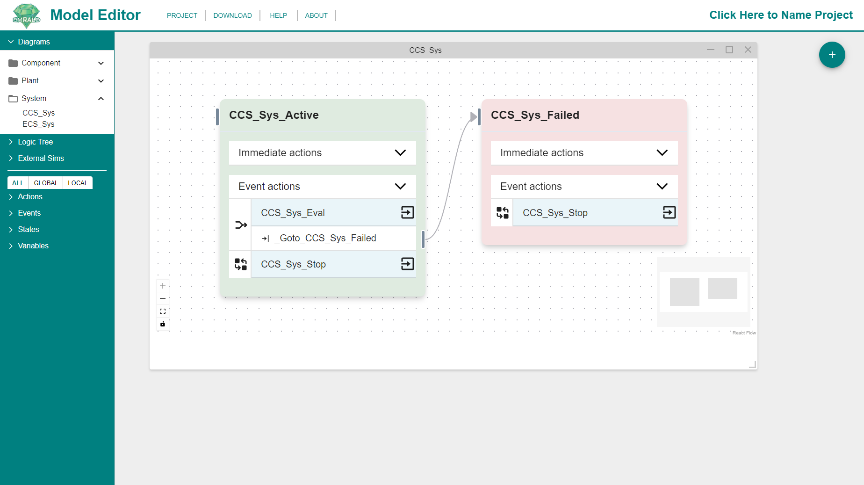The height and width of the screenshot is (485, 864).
Task: Open CCS_Sys diagram from System folder
Action: (38, 113)
